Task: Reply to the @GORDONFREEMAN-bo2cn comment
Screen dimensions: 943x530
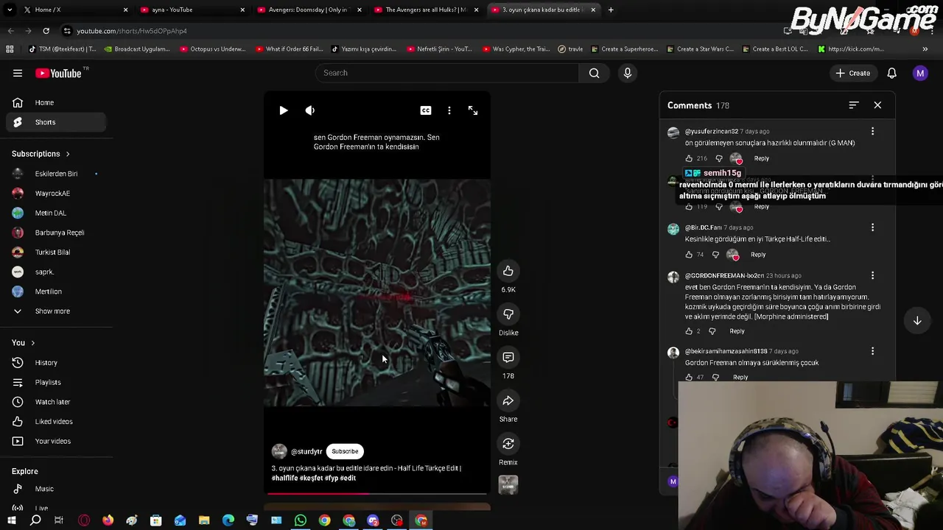Action: tap(737, 331)
